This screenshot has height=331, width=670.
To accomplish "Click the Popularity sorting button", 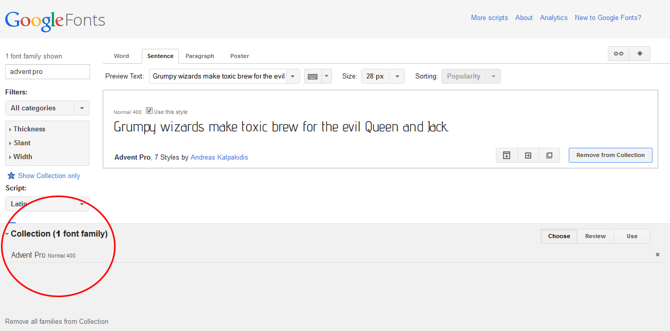I will coord(463,76).
